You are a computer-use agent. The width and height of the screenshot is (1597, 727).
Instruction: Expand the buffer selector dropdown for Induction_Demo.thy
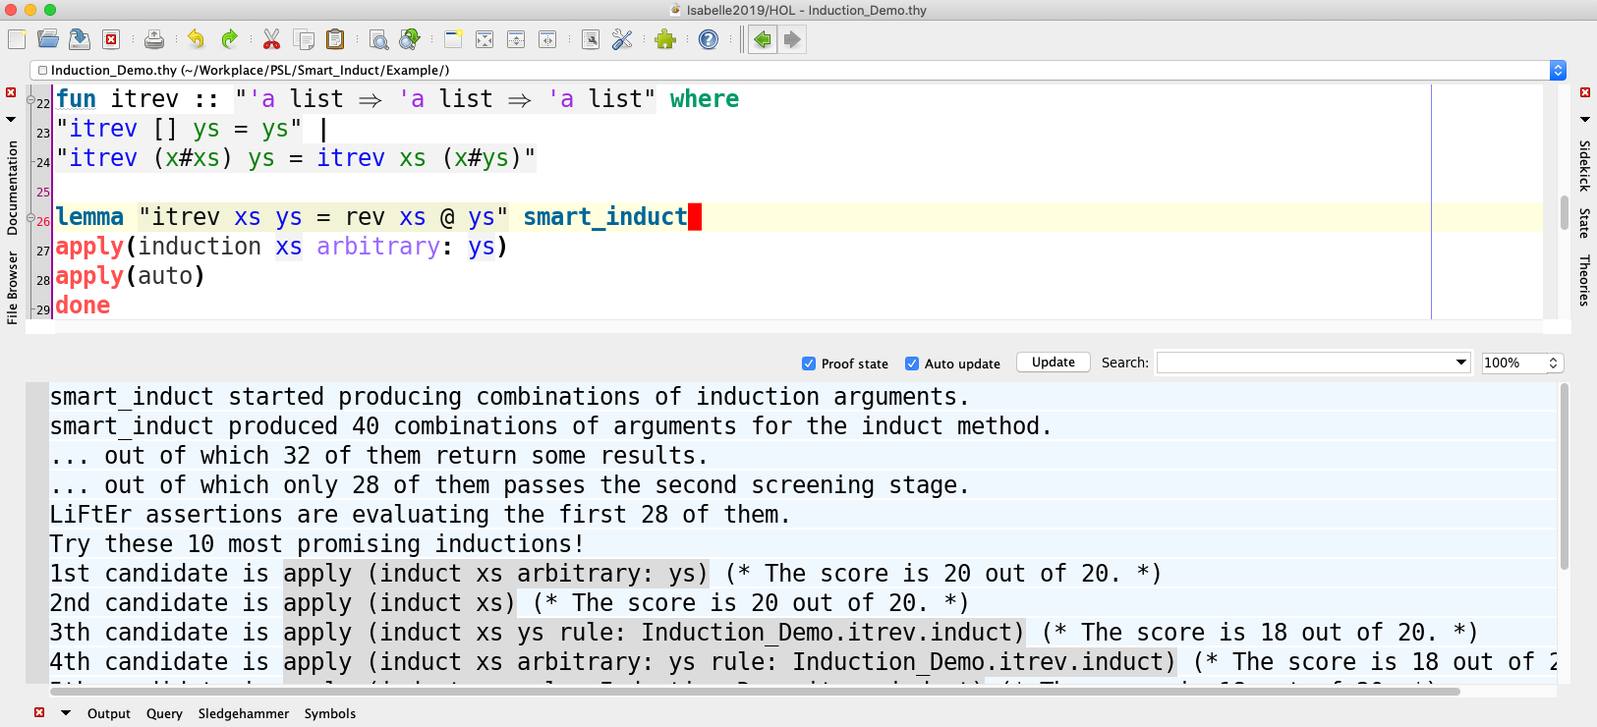[x=1557, y=70]
